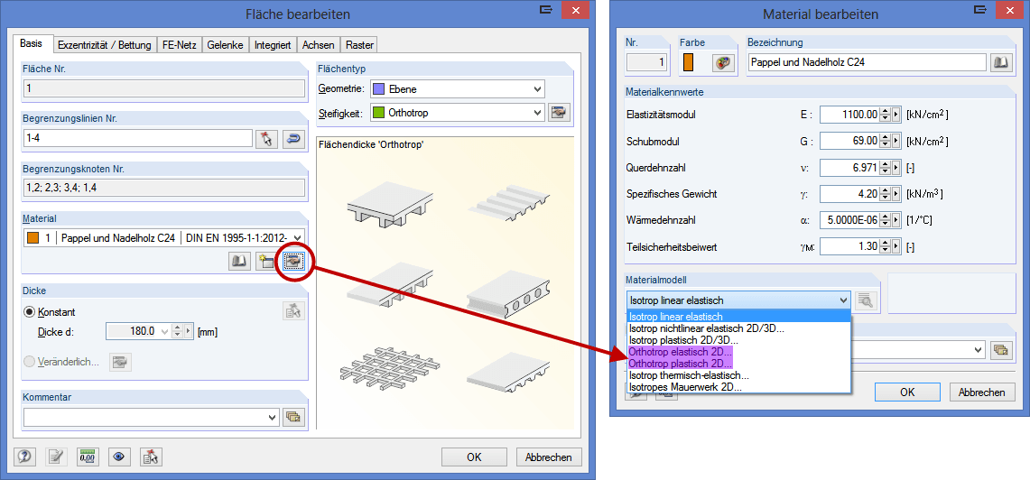Select the Veränderlich thickness radio button
Viewport: 1030px width, 480px height.
point(29,362)
